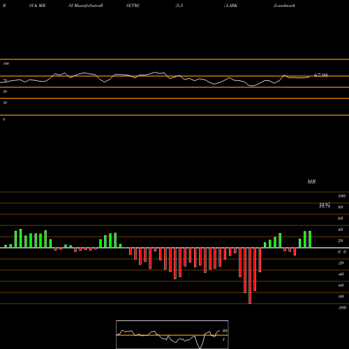Click the 100 label on MR axis
This screenshot has height=349, width=349.
pos(342,196)
